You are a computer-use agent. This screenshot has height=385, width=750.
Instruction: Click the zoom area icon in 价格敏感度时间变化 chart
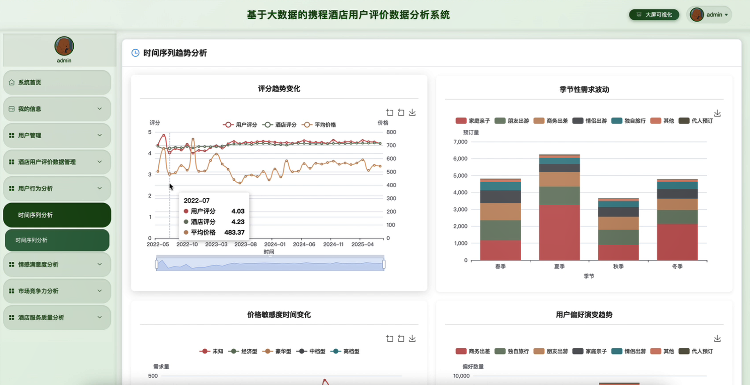pyautogui.click(x=390, y=338)
